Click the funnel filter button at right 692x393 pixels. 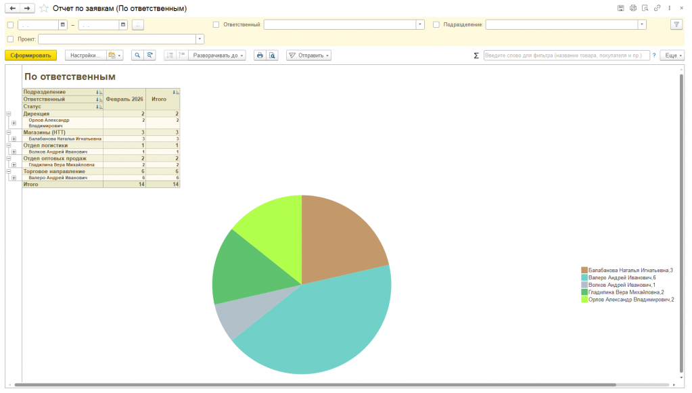click(x=676, y=25)
